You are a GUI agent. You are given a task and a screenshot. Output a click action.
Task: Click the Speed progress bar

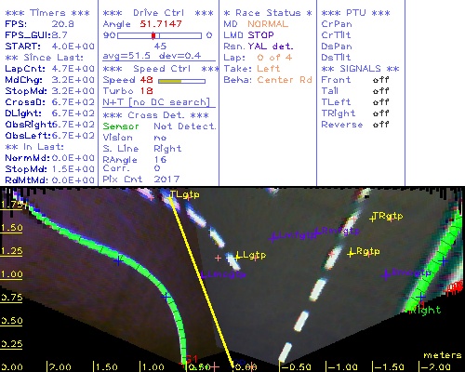tap(181, 81)
